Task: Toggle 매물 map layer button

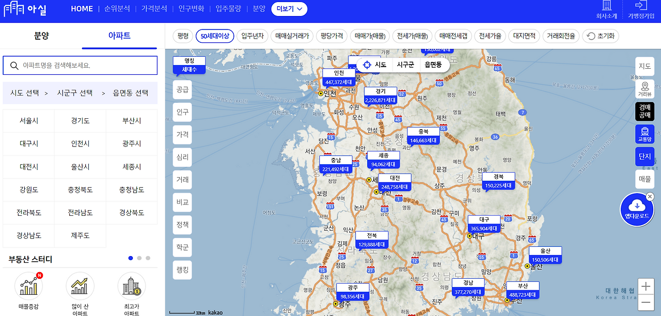Action: (x=644, y=179)
